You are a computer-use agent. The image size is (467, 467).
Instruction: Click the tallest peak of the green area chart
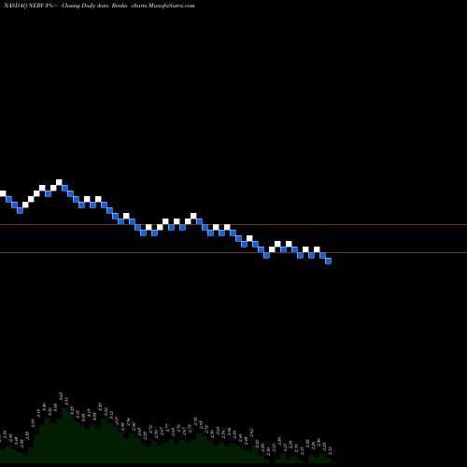coord(64,410)
